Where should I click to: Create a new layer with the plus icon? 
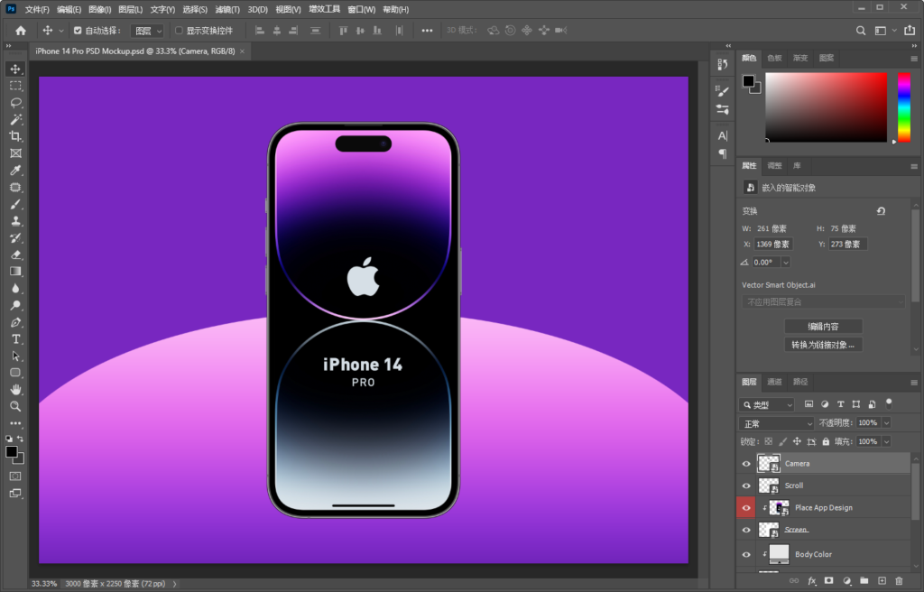pyautogui.click(x=882, y=581)
